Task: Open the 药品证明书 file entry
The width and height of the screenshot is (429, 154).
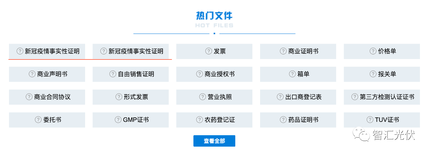Action: (x=298, y=120)
